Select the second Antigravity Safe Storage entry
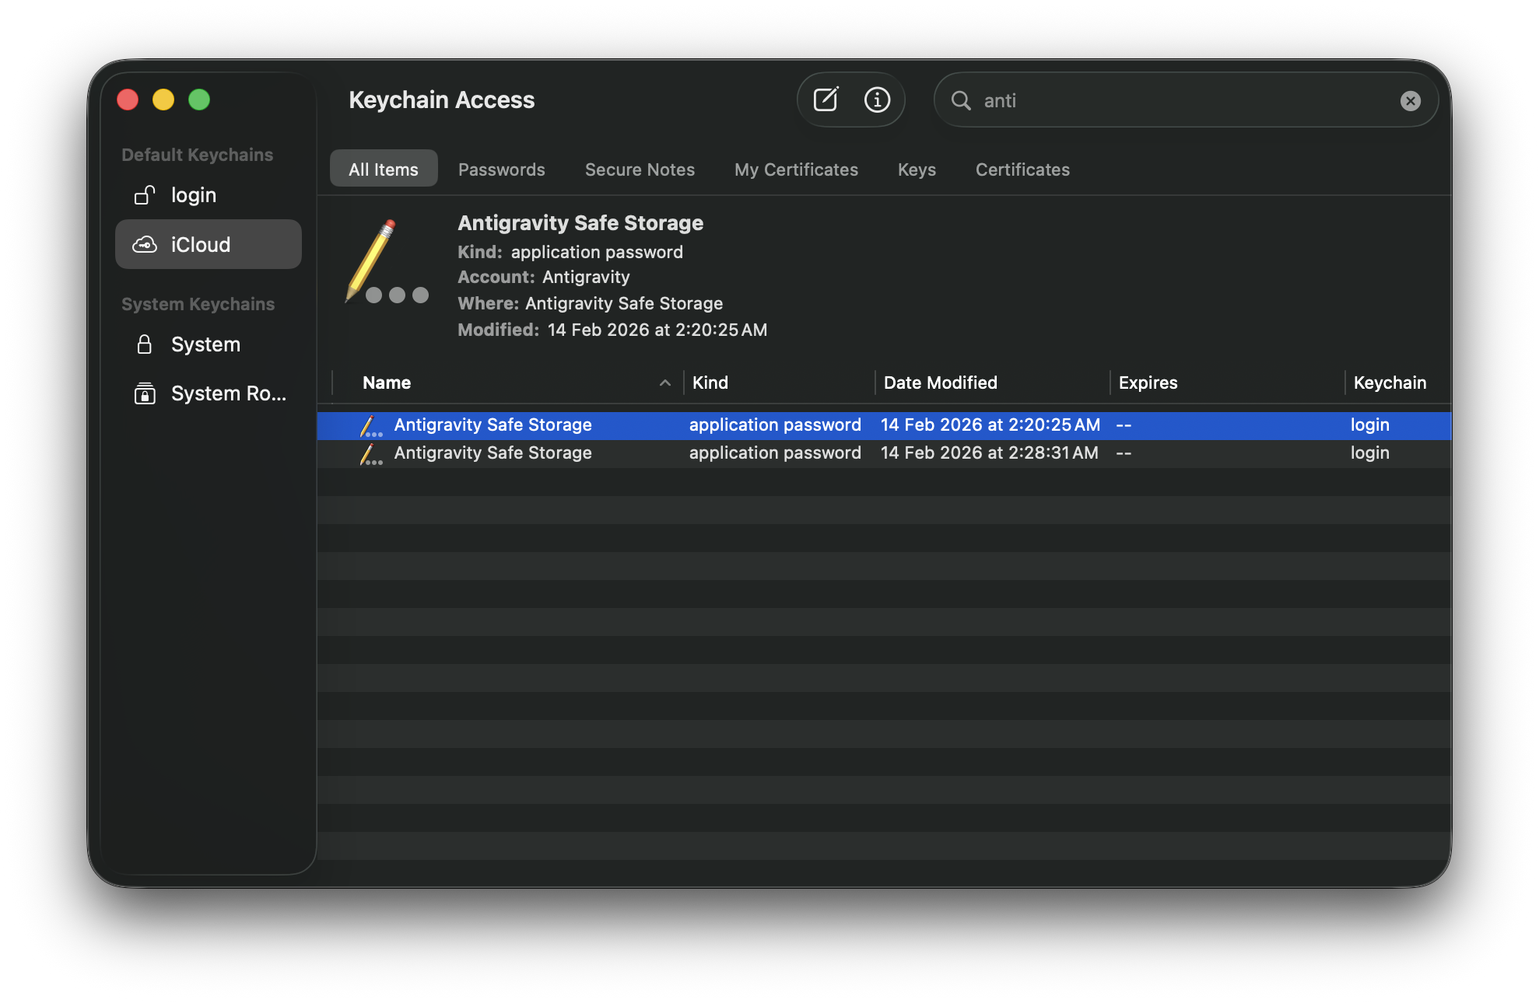 coord(494,453)
